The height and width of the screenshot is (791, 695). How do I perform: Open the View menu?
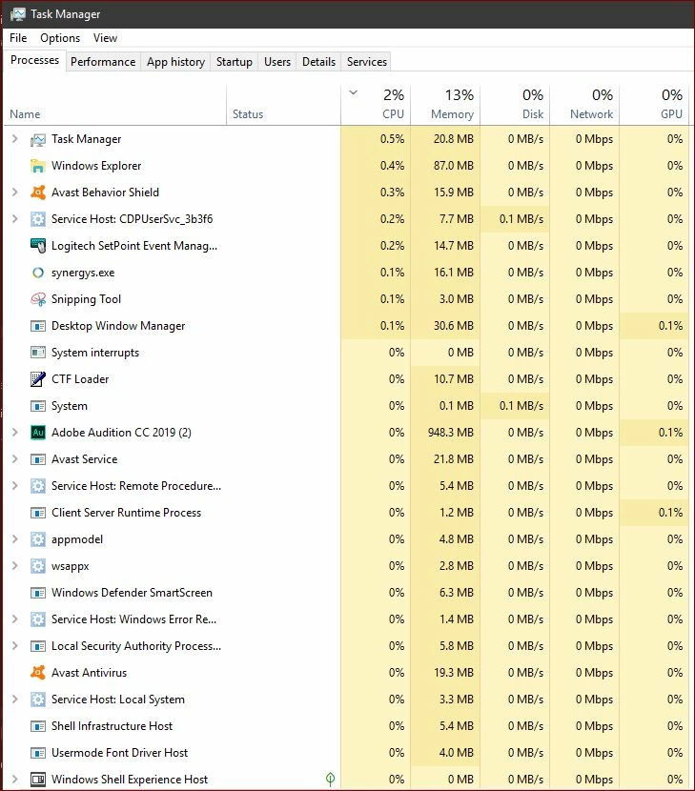[x=105, y=38]
